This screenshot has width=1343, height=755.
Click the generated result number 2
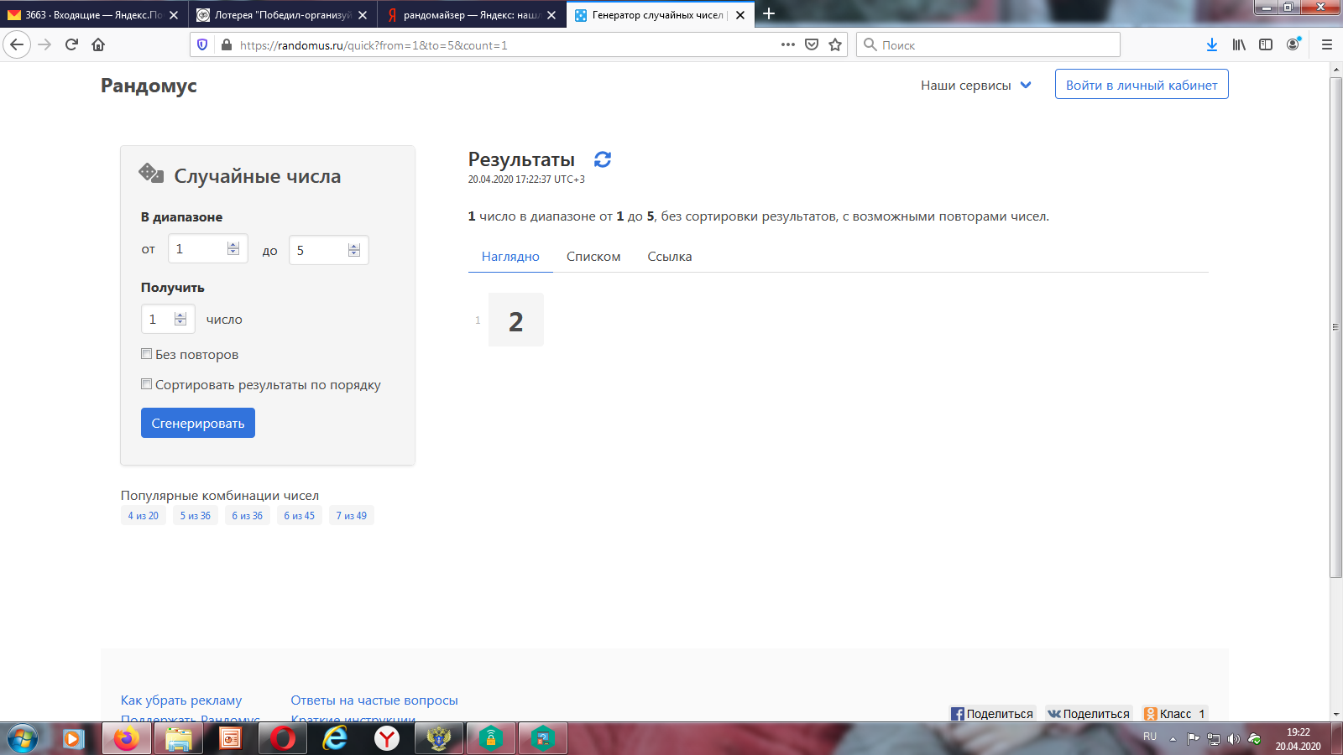(516, 320)
